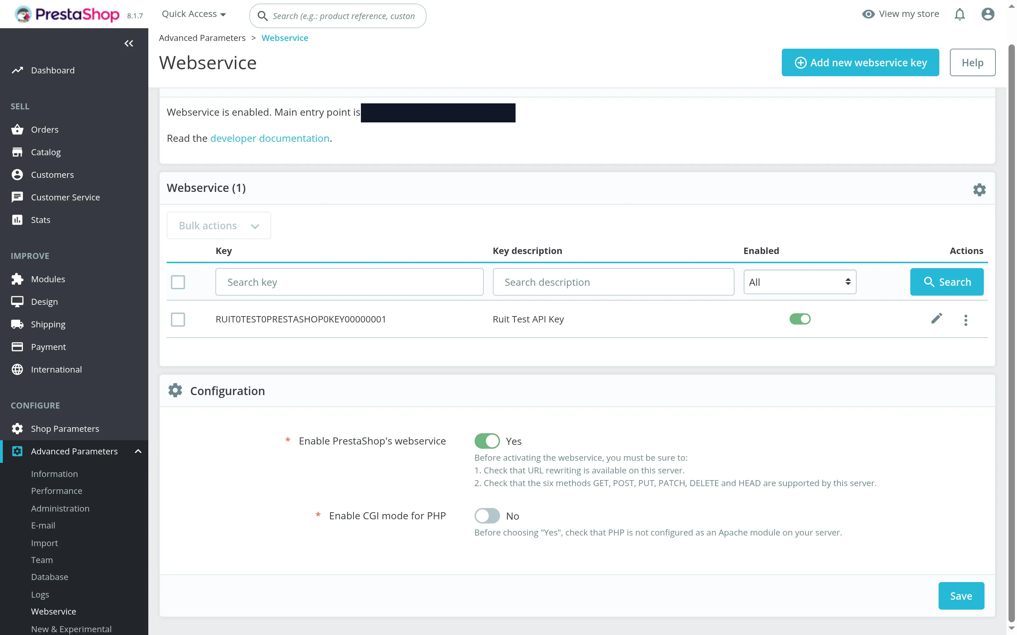This screenshot has height=635, width=1017.
Task: Open the Bulk actions dropdown
Action: click(x=219, y=225)
